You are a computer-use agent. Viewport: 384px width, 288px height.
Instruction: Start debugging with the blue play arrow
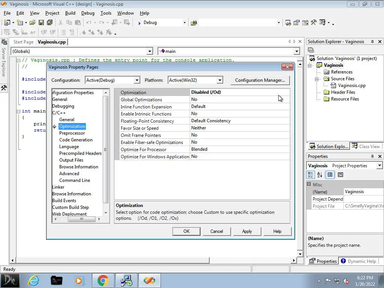pos(139,23)
